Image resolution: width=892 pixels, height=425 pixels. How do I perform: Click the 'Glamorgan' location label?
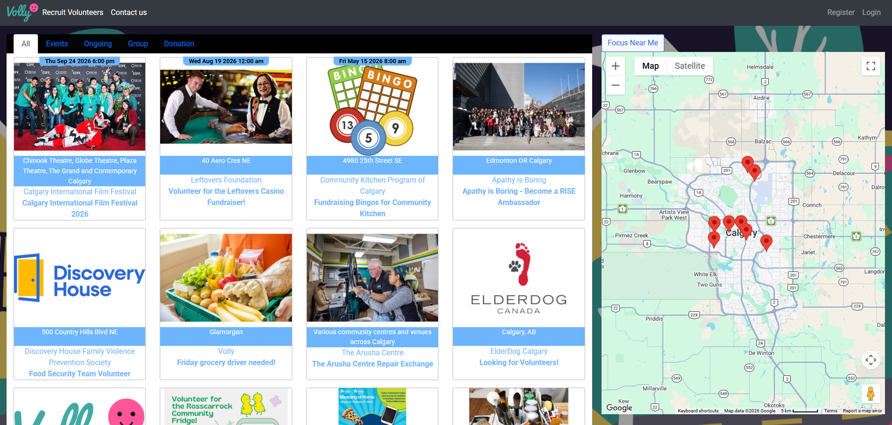tap(226, 332)
